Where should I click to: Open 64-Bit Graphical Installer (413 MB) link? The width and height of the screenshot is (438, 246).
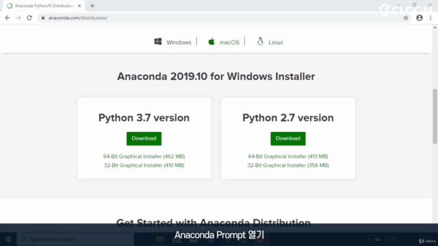pos(288,156)
